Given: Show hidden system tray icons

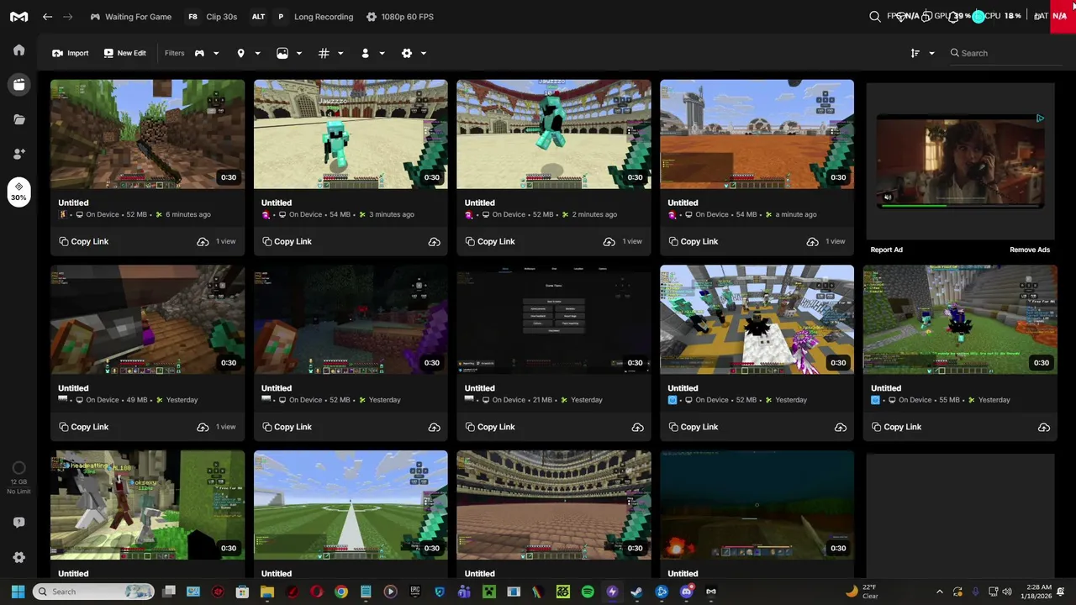Looking at the screenshot, I should [x=939, y=592].
